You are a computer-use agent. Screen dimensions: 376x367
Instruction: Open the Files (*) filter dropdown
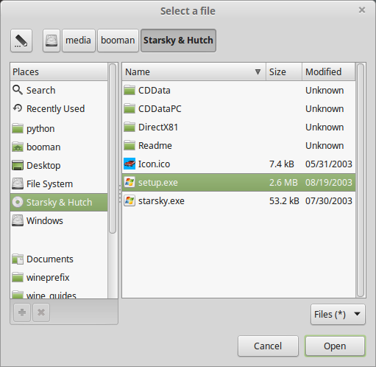pyautogui.click(x=338, y=315)
